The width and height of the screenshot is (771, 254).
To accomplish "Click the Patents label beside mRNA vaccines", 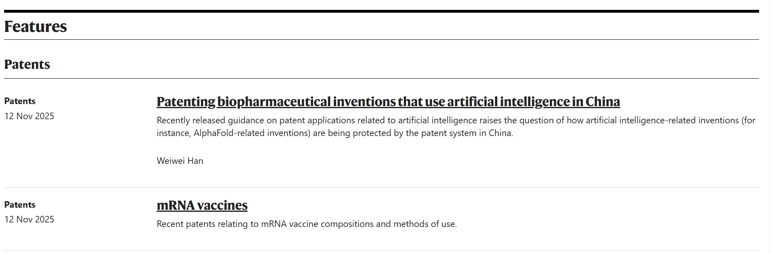I will click(x=20, y=205).
